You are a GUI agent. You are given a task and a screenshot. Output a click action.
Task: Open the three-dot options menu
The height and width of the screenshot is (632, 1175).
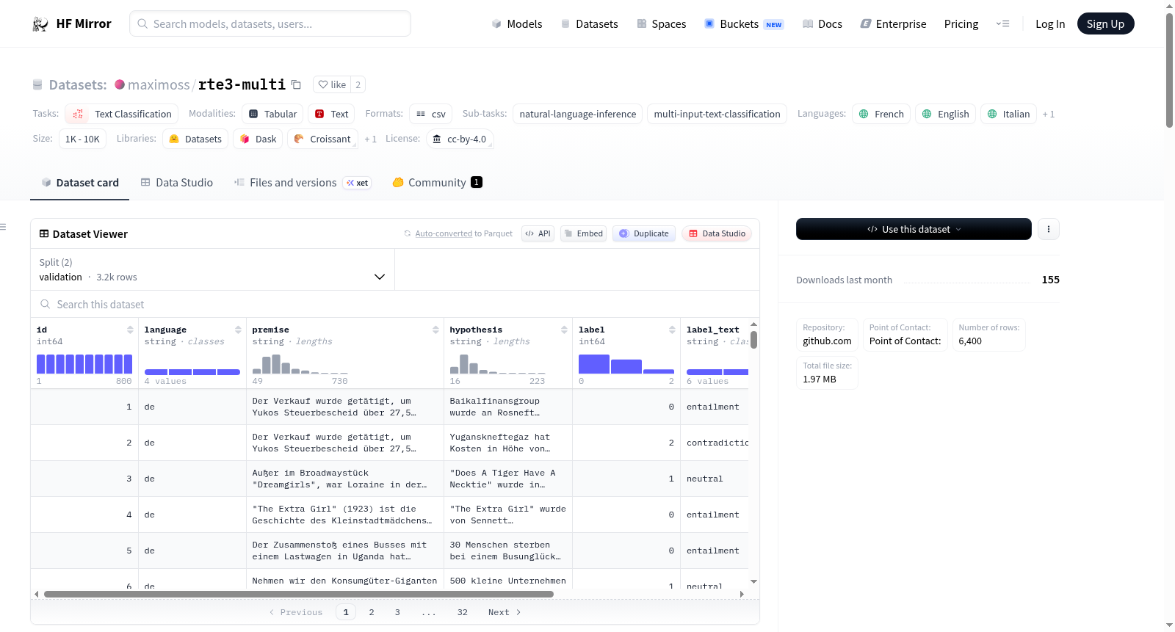tap(1049, 229)
